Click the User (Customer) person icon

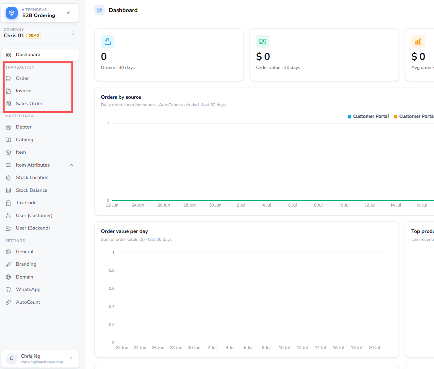(8, 216)
